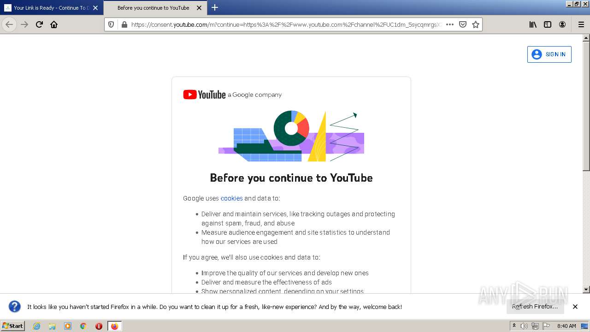Close the 'Before you continue to YouTube' tab
This screenshot has width=590, height=332.
click(199, 8)
